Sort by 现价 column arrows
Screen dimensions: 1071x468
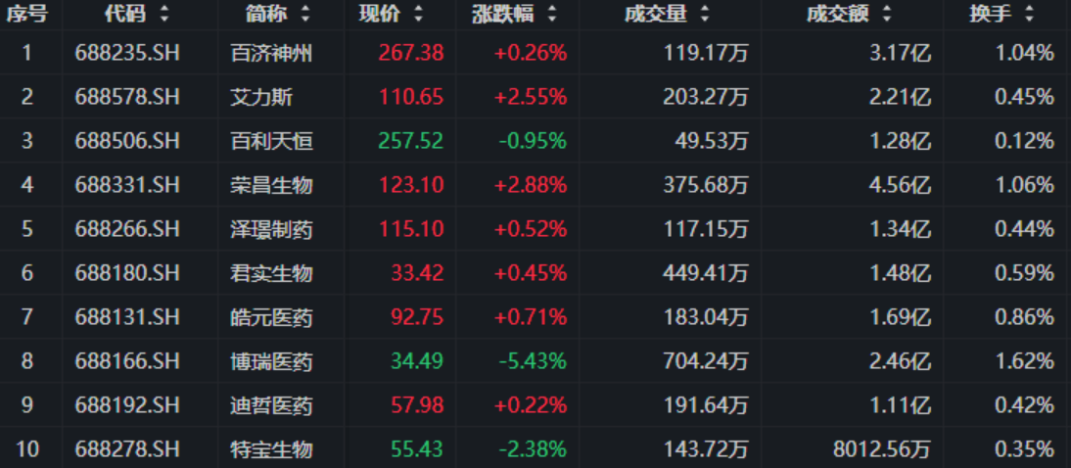[418, 14]
